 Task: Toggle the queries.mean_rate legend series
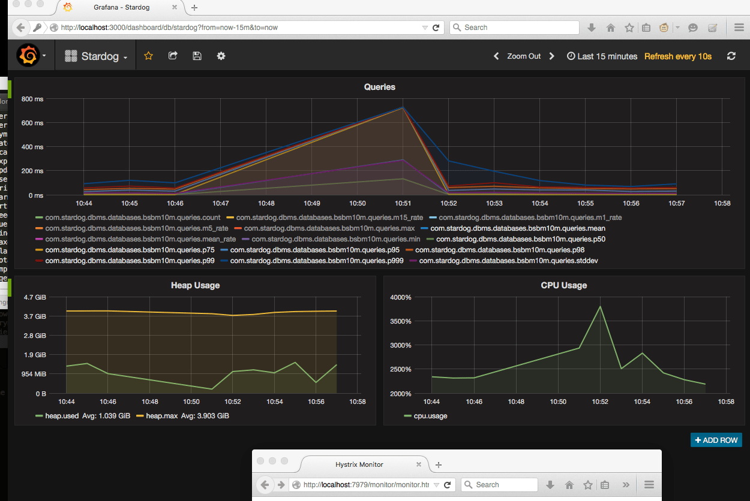[140, 239]
